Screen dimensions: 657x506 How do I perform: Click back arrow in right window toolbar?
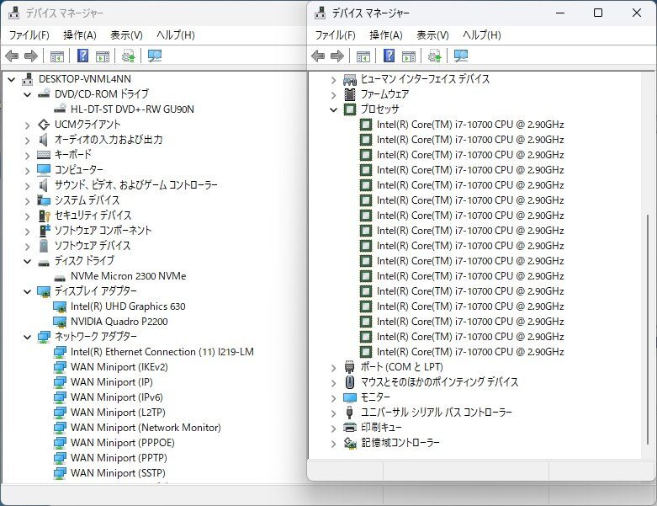318,56
